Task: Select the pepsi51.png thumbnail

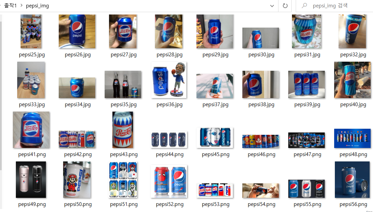Action: click(123, 180)
